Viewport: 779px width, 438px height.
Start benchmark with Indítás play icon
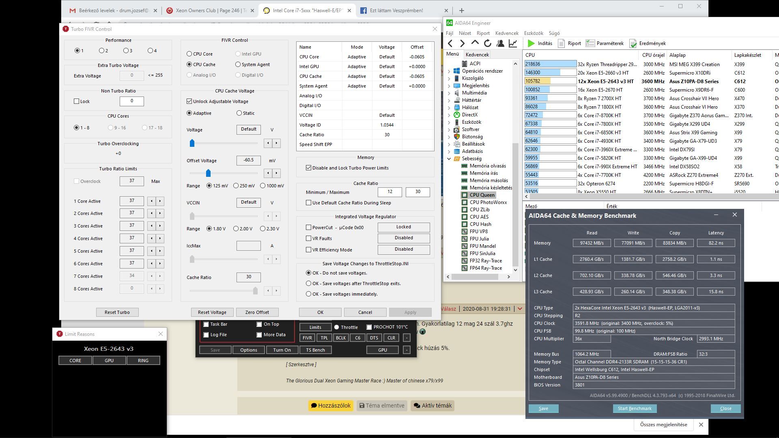click(531, 43)
